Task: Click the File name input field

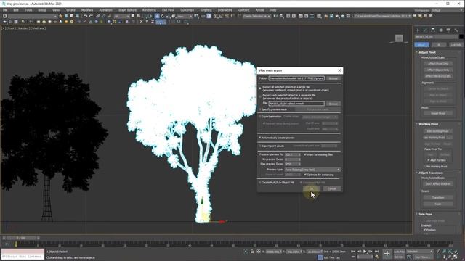Action: click(x=296, y=104)
